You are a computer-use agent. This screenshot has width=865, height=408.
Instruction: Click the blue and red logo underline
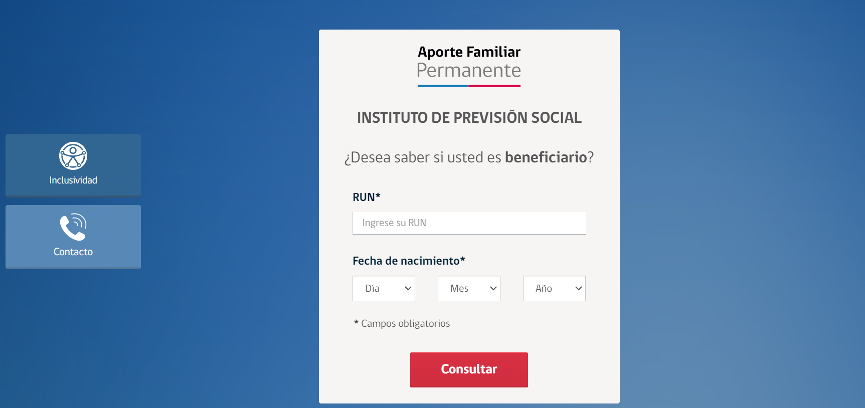(x=469, y=86)
